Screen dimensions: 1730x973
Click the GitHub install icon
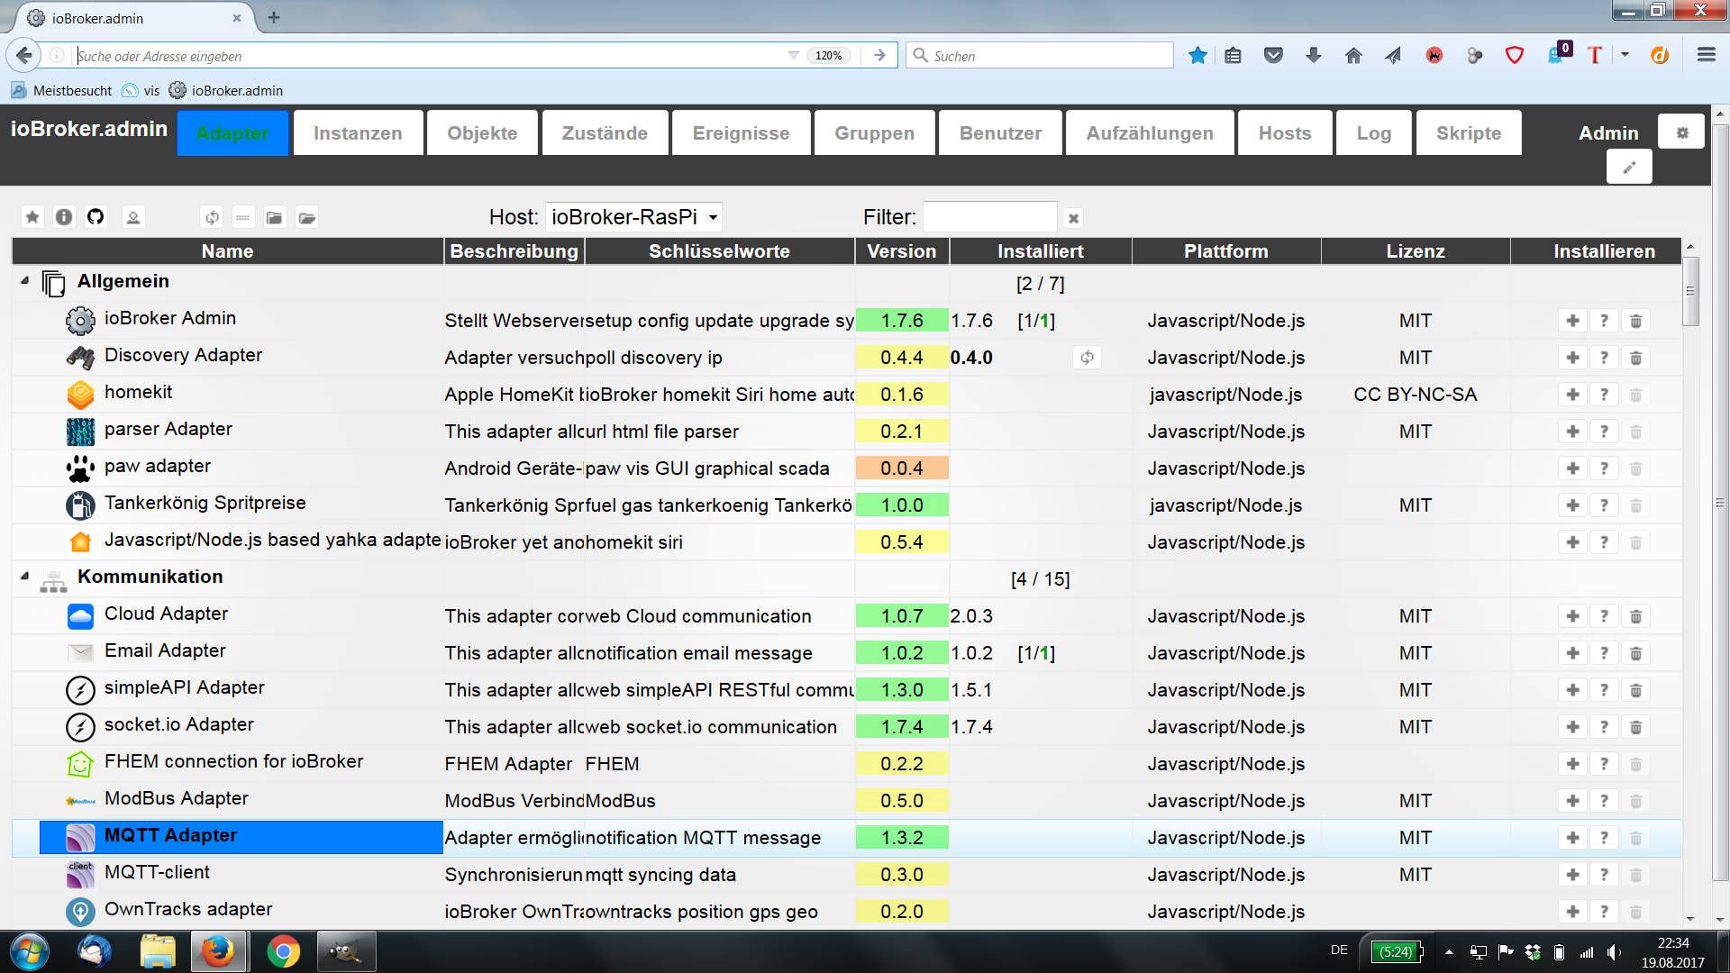[x=96, y=217]
